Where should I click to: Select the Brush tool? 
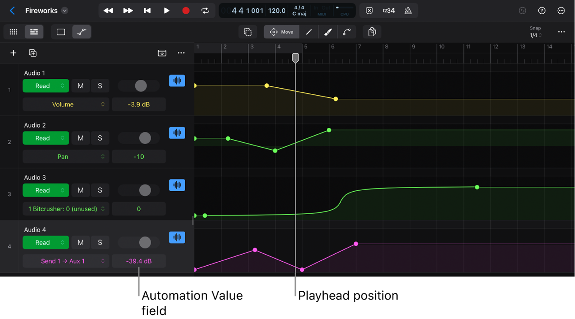328,32
